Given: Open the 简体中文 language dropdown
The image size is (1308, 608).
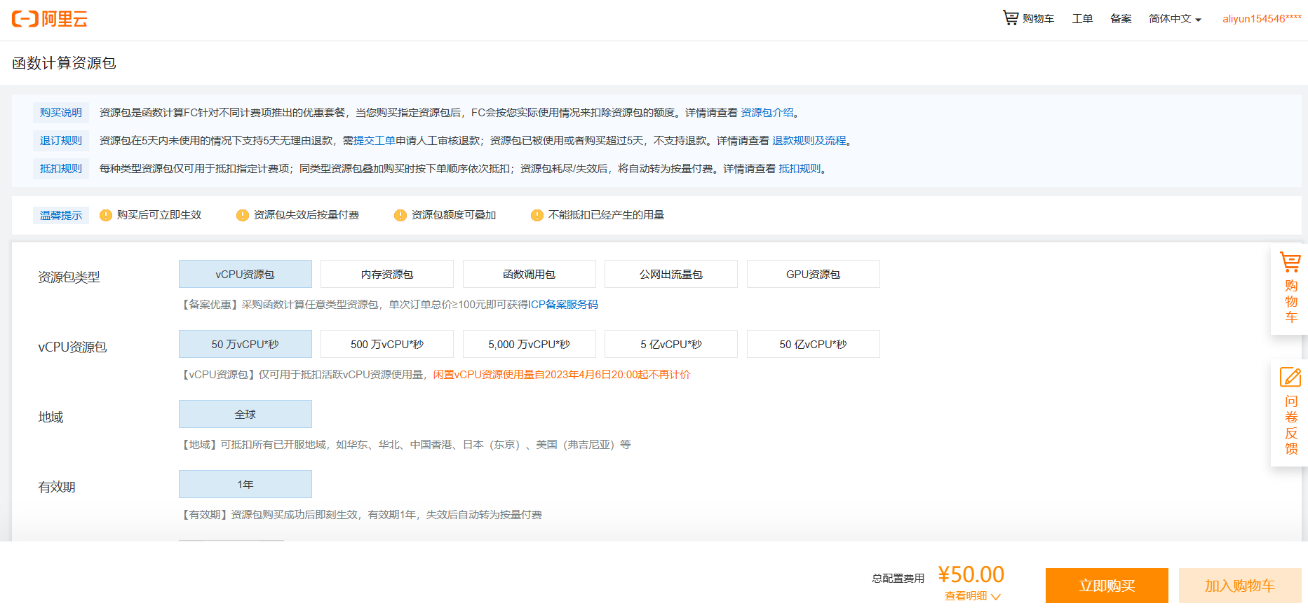Looking at the screenshot, I should click(x=1175, y=19).
